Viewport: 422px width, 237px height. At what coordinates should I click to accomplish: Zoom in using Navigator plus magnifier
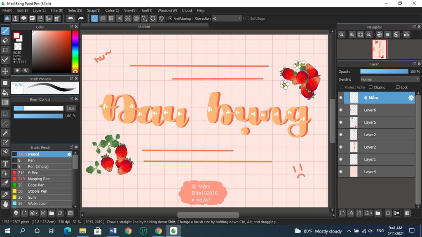click(x=352, y=35)
